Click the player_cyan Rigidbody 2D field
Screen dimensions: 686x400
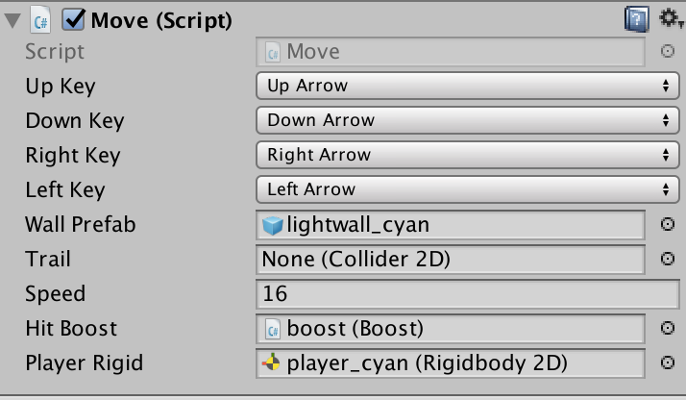[x=452, y=363]
